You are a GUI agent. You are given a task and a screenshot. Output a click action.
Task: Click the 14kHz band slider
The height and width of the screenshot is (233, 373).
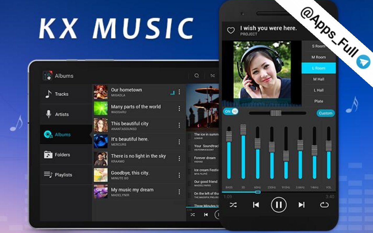coord(314,153)
